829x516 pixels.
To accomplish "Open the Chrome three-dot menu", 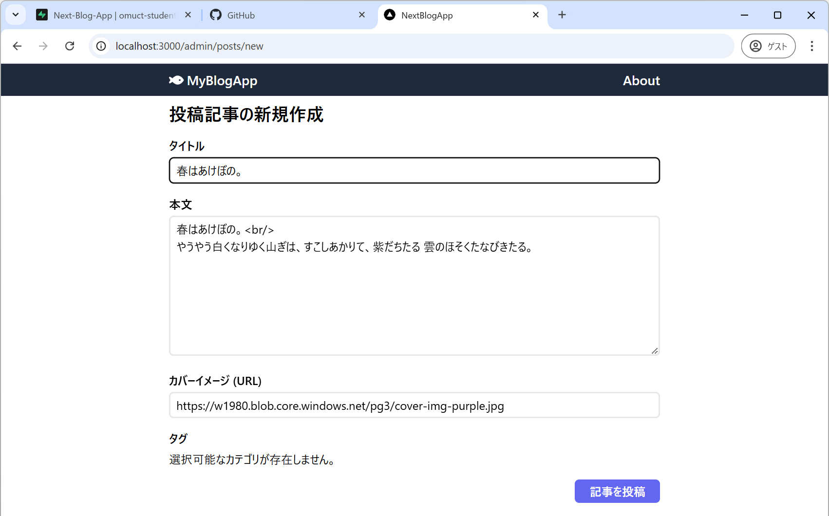I will pos(811,46).
